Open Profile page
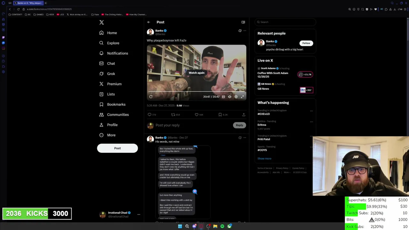 109,125
